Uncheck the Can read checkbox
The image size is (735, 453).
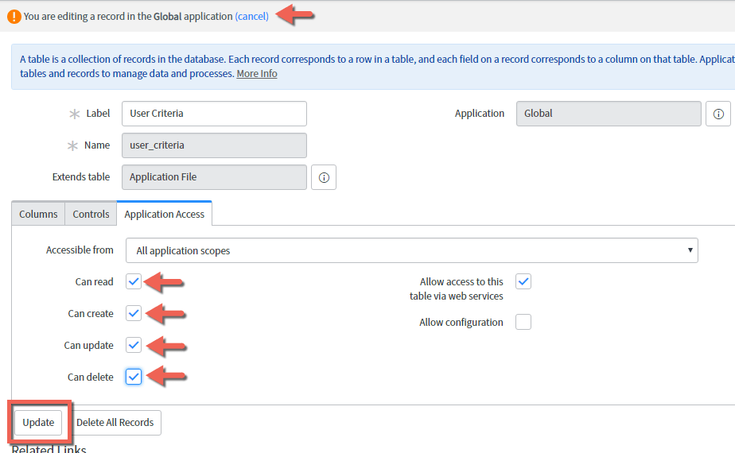pyautogui.click(x=134, y=281)
